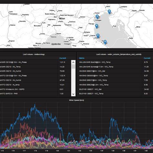Click the 'Lyon' label on the map
The image size is (153, 153).
coord(11,12)
